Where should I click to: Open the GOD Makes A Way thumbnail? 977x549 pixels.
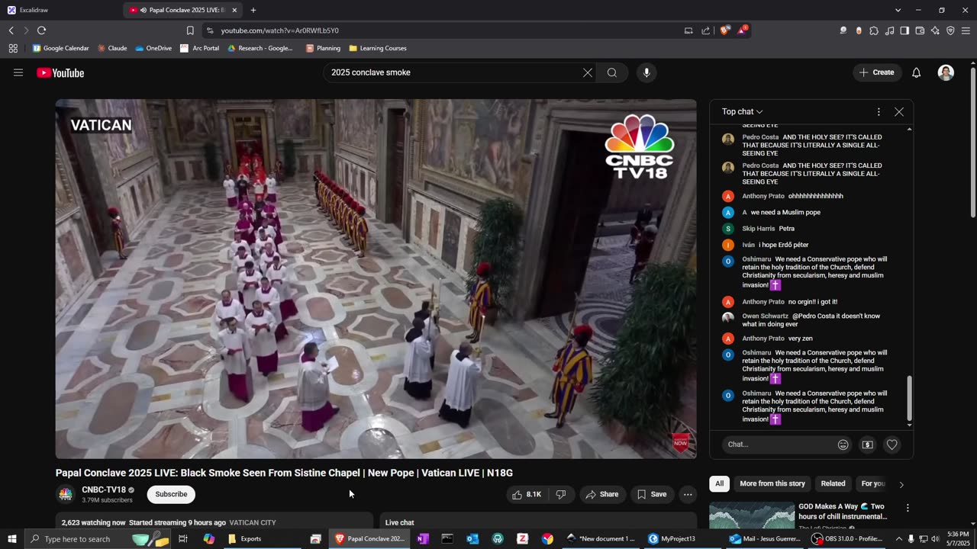751,515
